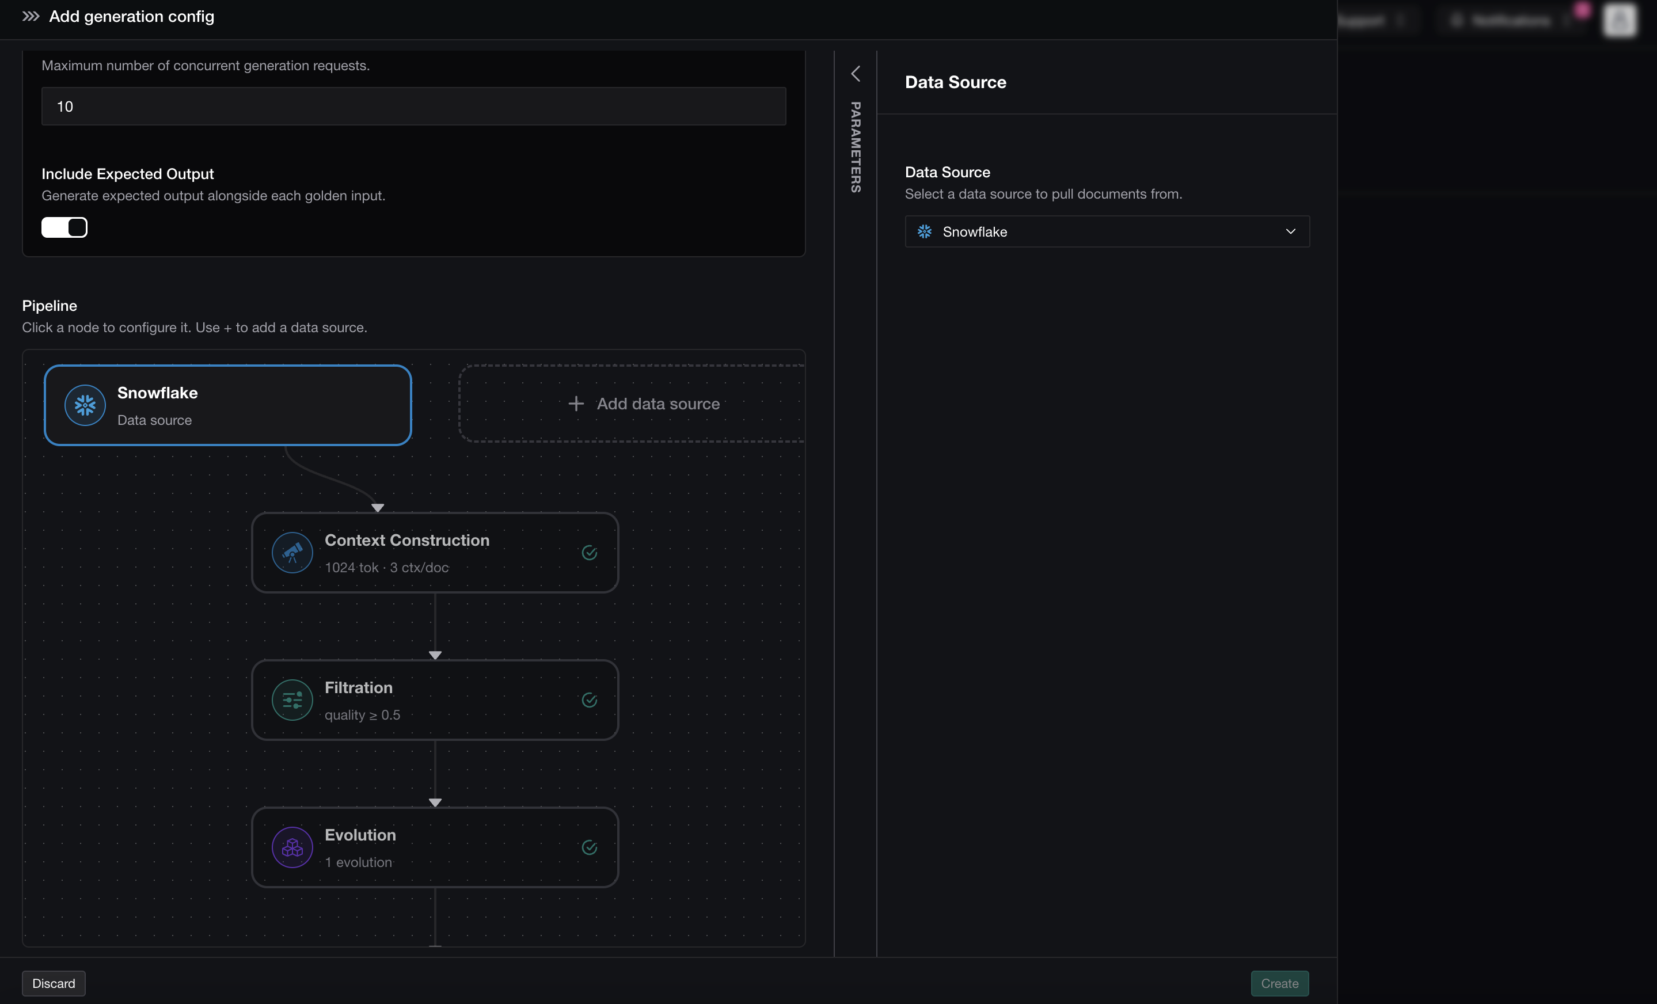Select the Snowflake data source node

pos(228,405)
